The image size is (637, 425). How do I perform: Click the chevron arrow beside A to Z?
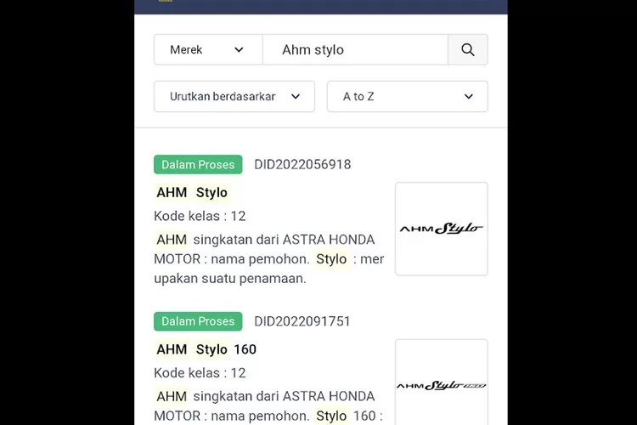(469, 97)
